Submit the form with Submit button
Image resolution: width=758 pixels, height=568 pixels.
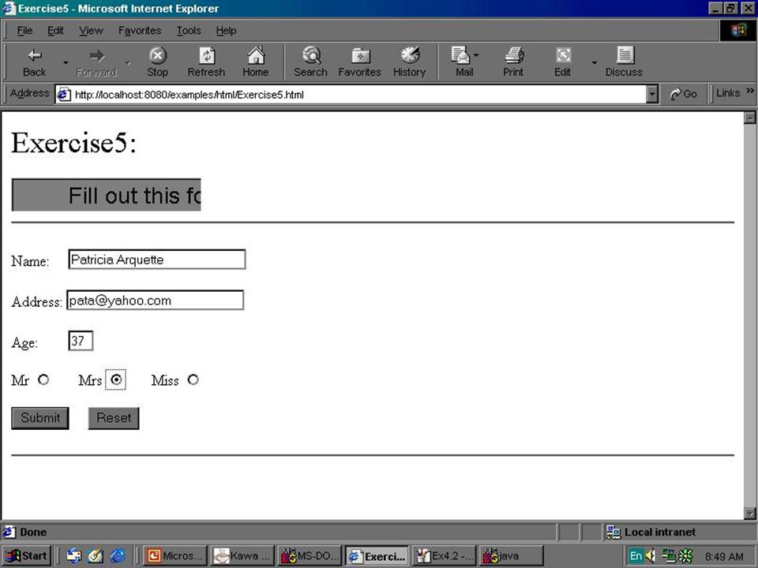(x=40, y=418)
